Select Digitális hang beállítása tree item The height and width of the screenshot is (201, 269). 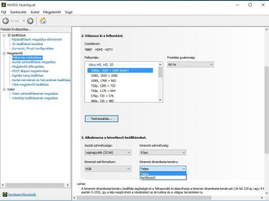(27, 76)
